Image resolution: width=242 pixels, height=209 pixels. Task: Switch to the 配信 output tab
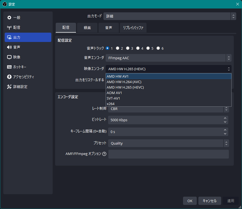[66, 28]
